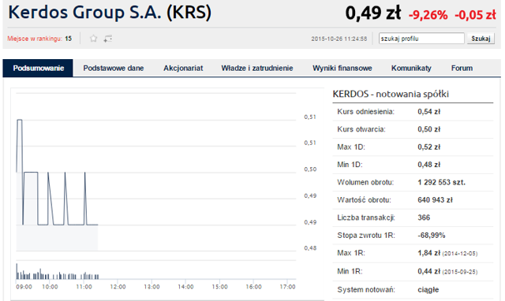Click the Max 1D value 0,52 zł
Screen dimensions: 505x301
click(428, 147)
